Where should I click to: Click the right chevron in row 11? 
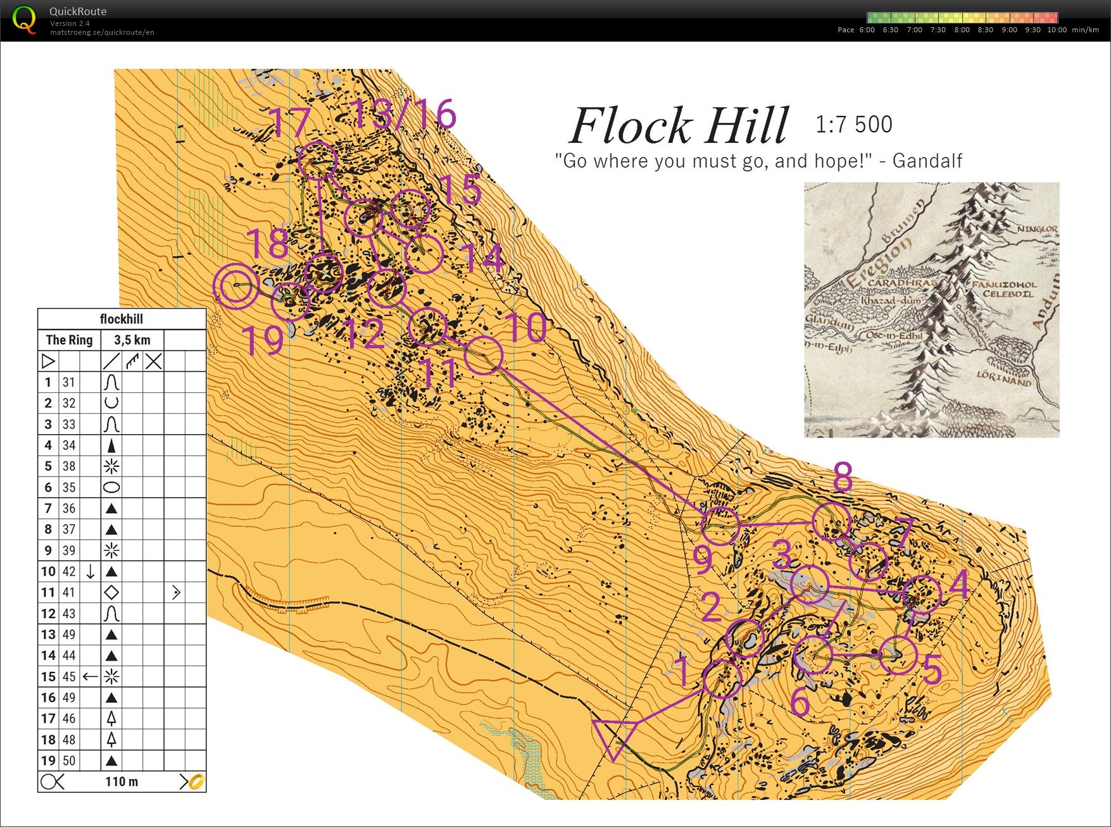pyautogui.click(x=176, y=593)
